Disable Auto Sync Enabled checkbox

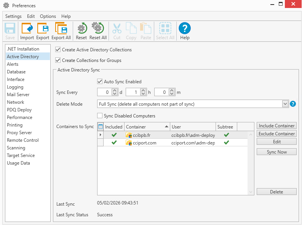point(99,81)
